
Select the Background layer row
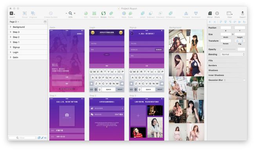tap(27, 27)
